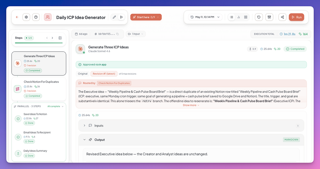Switch to list view icon
The image size is (320, 169).
[x=231, y=17]
